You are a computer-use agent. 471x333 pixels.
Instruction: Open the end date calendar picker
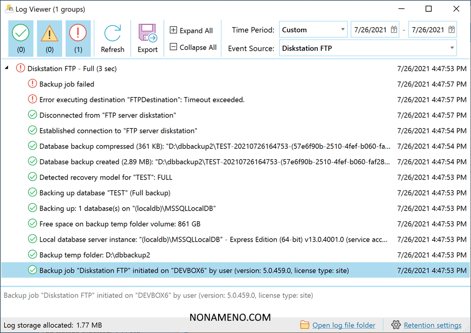pos(451,30)
